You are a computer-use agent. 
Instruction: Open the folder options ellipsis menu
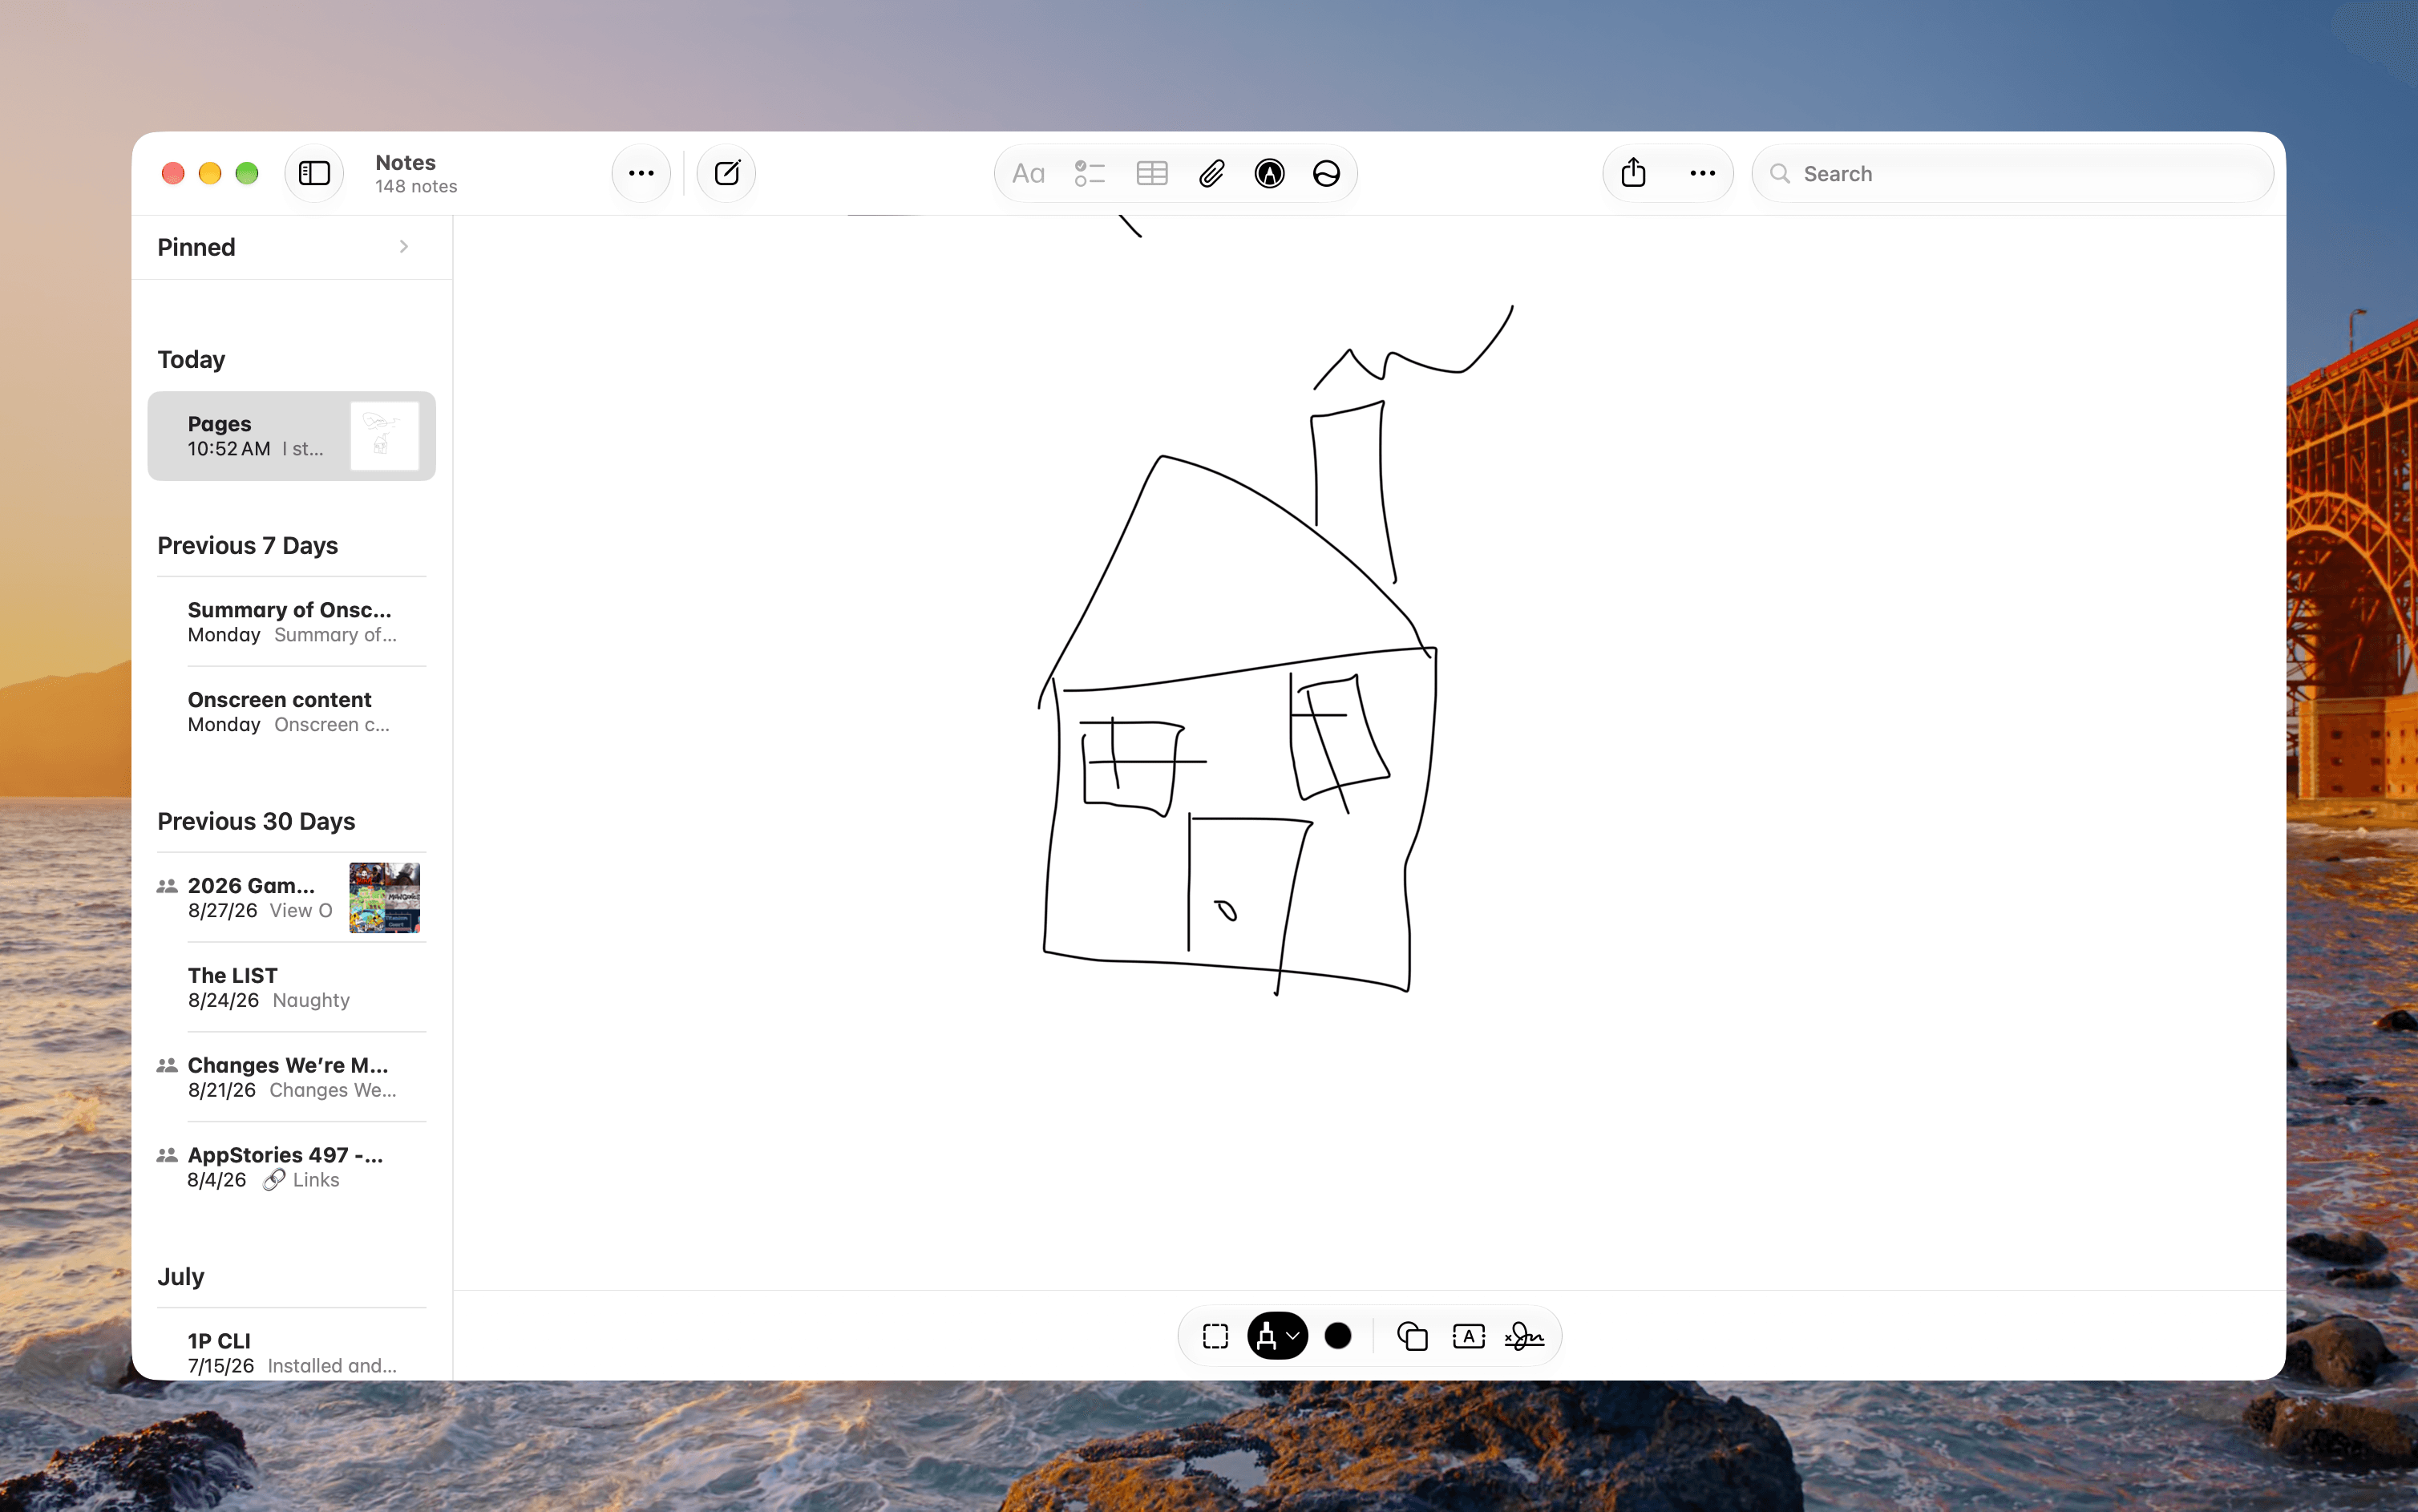[x=641, y=173]
